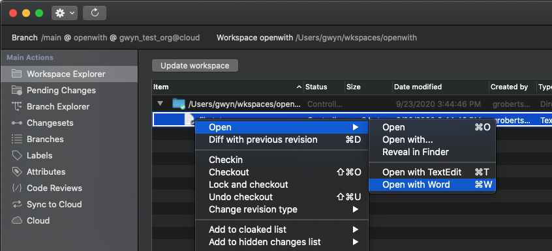Click the refresh arrow toolbar button

pyautogui.click(x=95, y=13)
